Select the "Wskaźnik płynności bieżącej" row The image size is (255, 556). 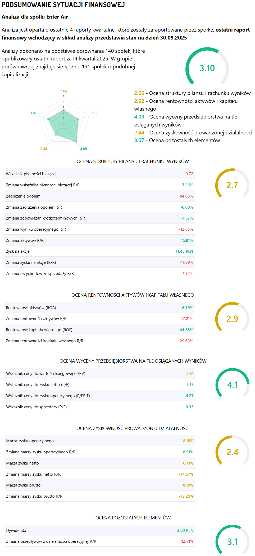click(x=99, y=174)
